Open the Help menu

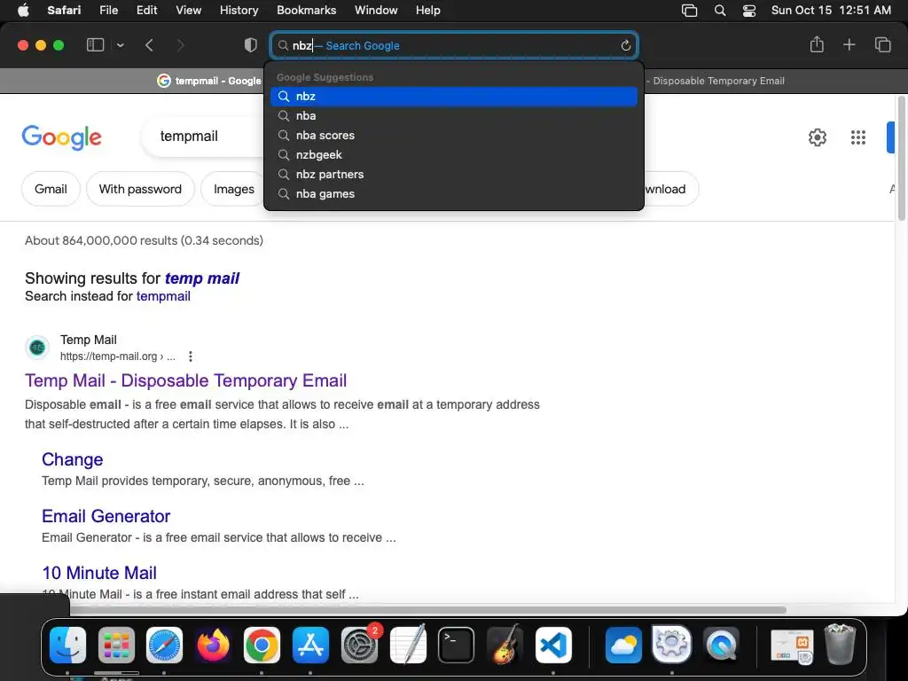428,10
